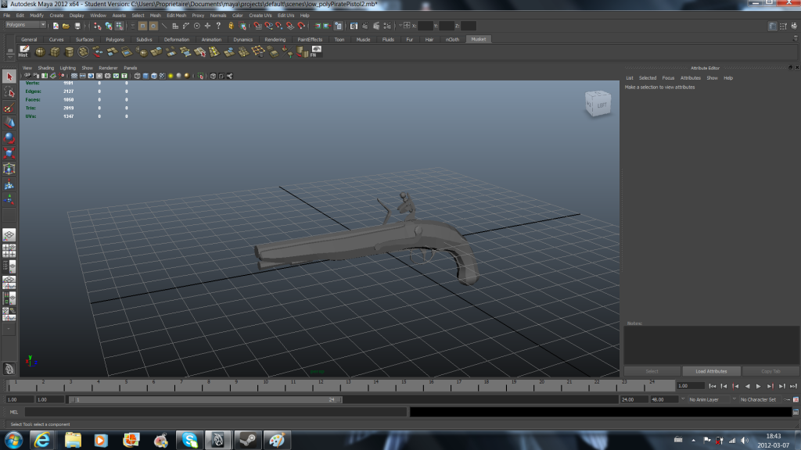Activate the Move tool cone icon

[x=9, y=123]
